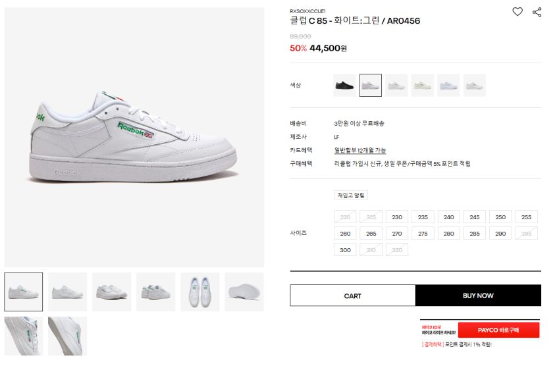The height and width of the screenshot is (366, 559).
Task: View the shoe sole thumbnail
Action: 244,292
